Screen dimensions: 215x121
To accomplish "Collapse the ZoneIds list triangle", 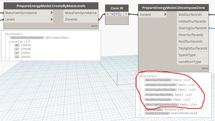I will (x=9, y=42).
